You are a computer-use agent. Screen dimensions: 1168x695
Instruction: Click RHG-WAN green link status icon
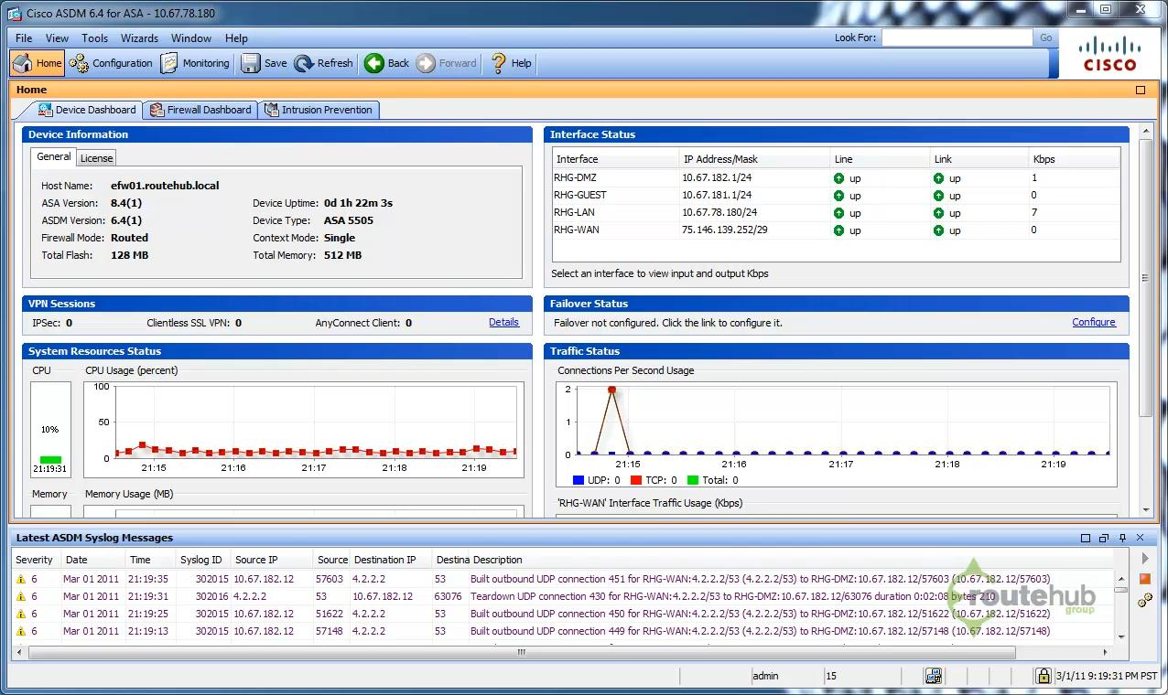[x=938, y=230]
